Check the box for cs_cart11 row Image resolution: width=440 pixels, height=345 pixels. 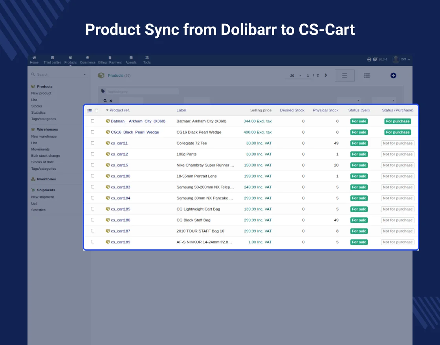(93, 143)
